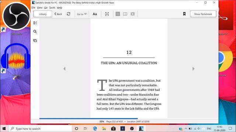Open the OBS Studio taskbar icon
Screen dimensions: 236x132
point(132,129)
